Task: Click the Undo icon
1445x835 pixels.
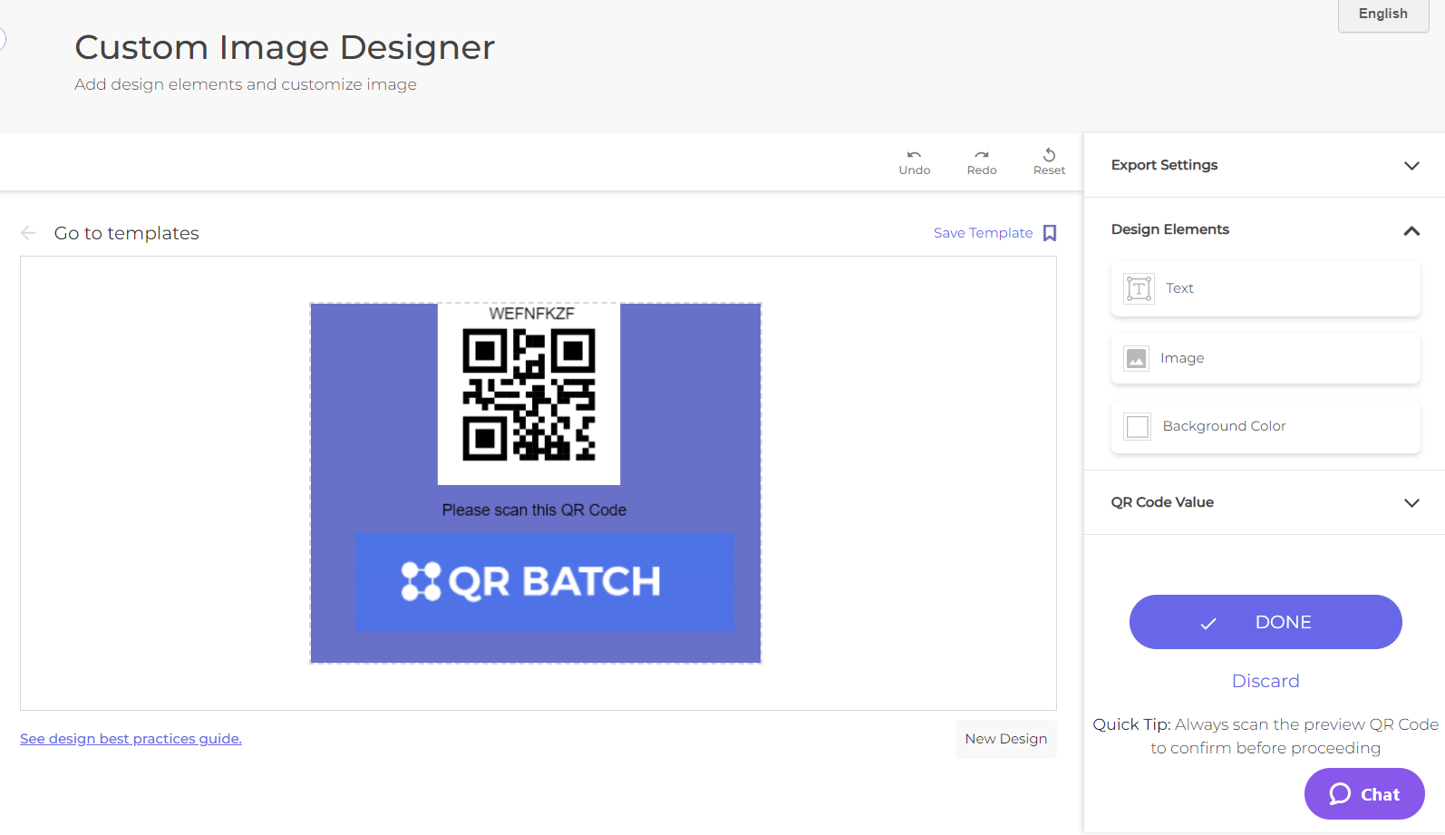Action: point(914,155)
